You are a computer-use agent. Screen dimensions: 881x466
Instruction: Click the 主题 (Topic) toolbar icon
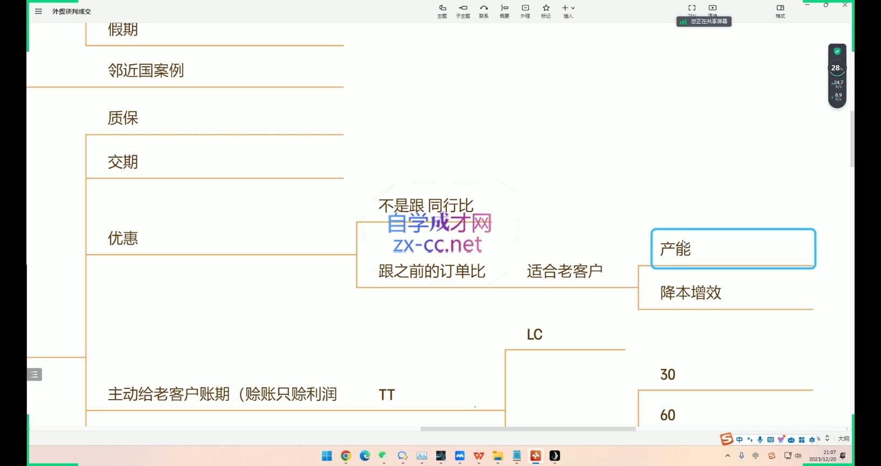pos(442,11)
